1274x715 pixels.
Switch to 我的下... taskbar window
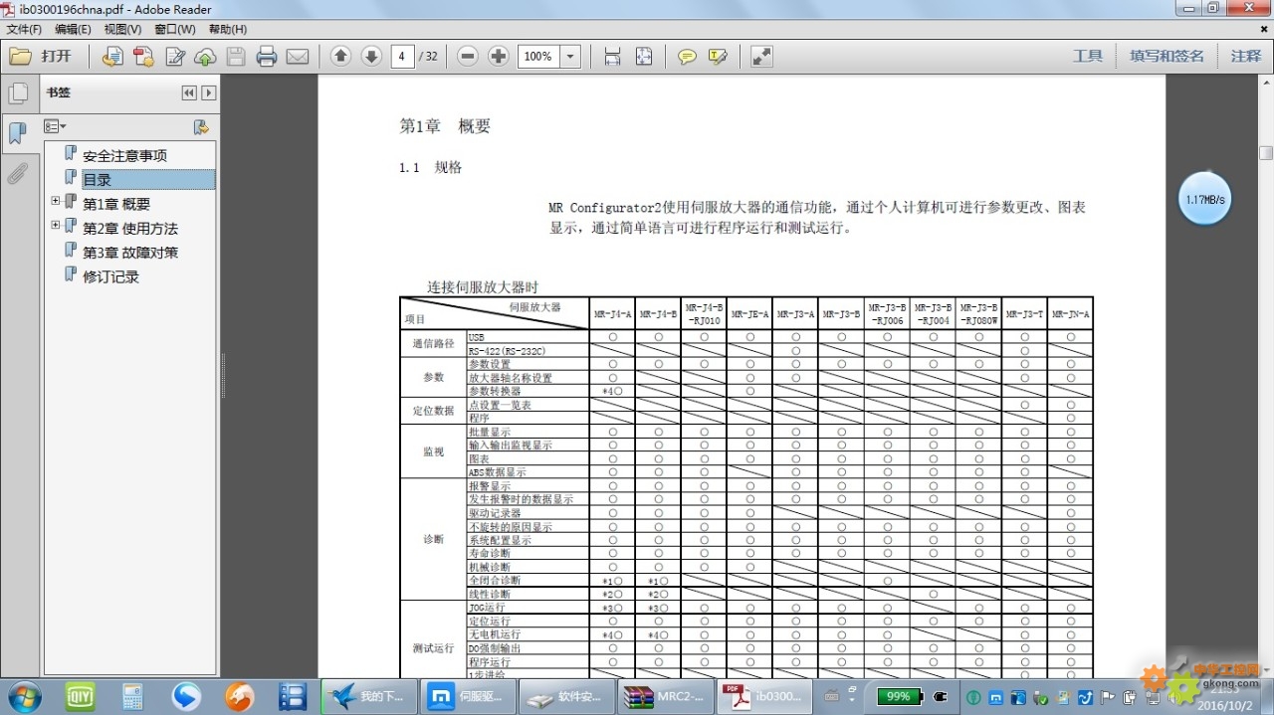point(368,697)
